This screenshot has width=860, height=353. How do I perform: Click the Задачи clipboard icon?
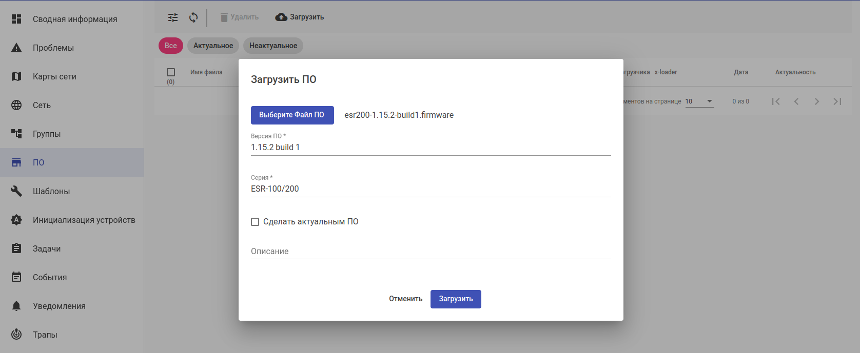[x=16, y=248]
